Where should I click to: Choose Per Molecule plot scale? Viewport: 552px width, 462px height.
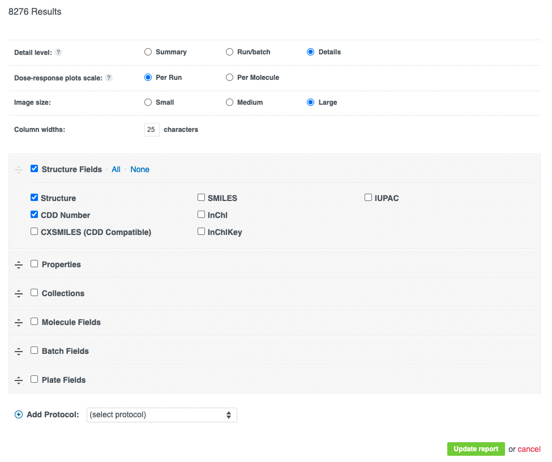pyautogui.click(x=229, y=77)
